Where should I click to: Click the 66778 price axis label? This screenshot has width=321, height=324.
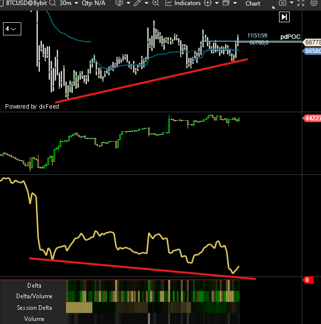point(312,42)
